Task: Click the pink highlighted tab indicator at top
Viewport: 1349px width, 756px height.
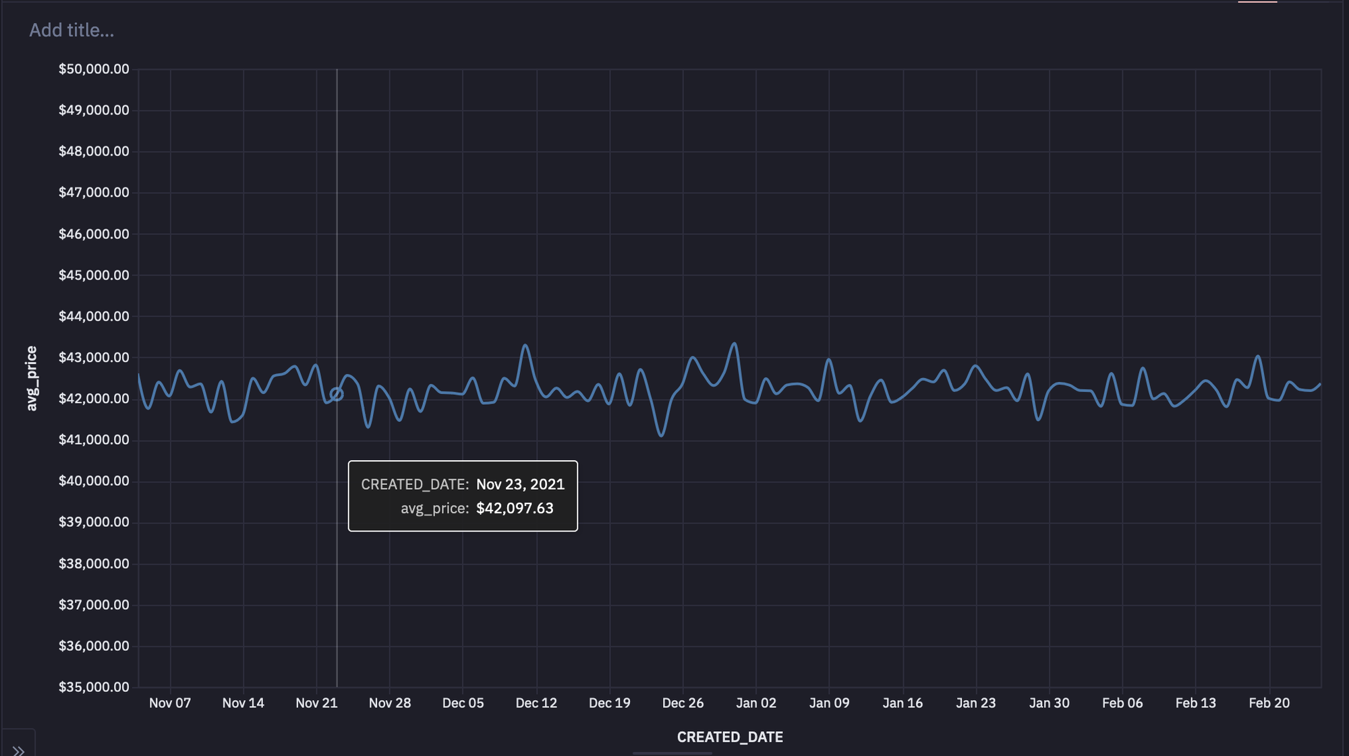Action: click(1257, 1)
